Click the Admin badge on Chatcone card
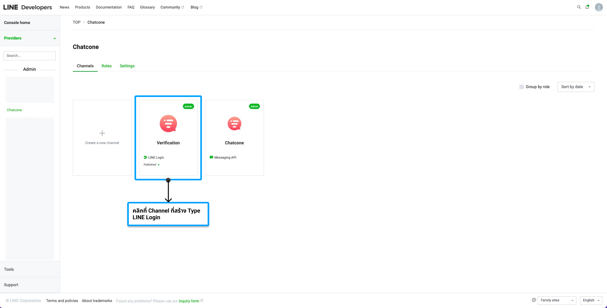607x308 pixels. (254, 106)
